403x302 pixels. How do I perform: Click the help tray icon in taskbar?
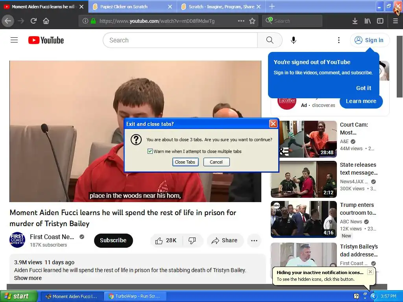coord(356,296)
